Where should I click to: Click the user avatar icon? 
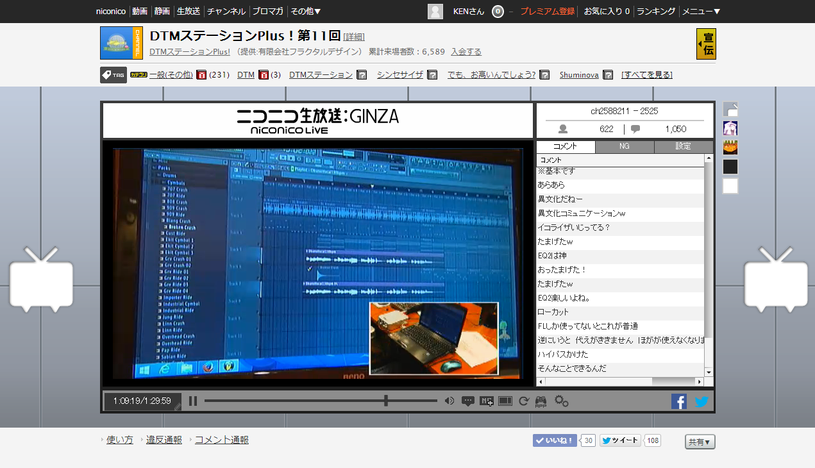pyautogui.click(x=435, y=12)
